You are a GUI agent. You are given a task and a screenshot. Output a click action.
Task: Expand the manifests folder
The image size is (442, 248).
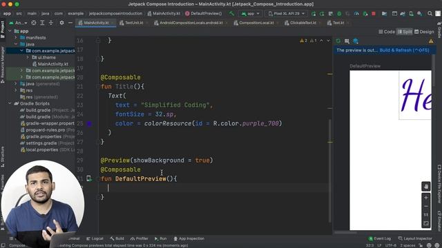tap(16, 37)
